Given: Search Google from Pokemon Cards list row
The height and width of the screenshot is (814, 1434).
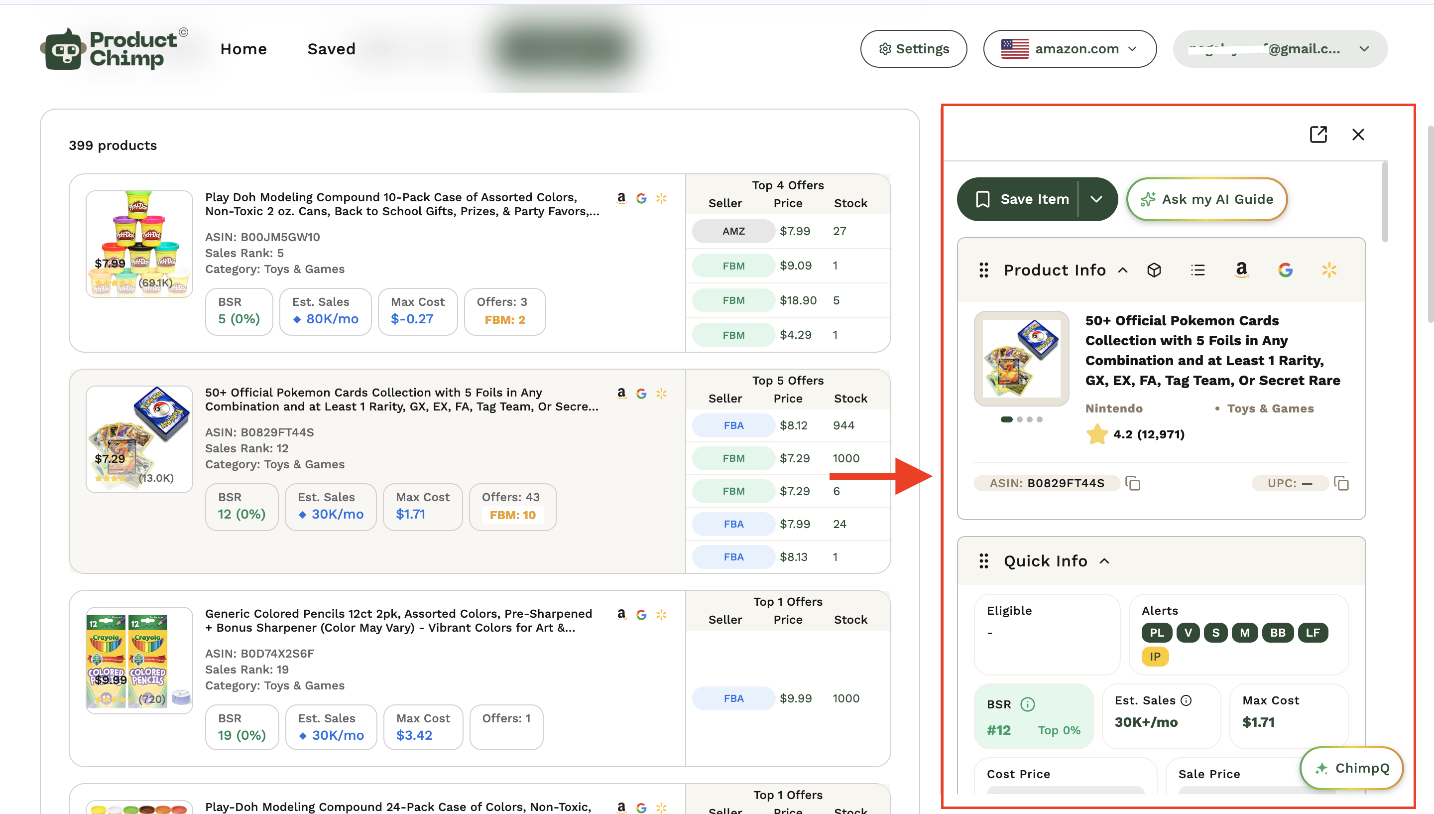Looking at the screenshot, I should (641, 394).
